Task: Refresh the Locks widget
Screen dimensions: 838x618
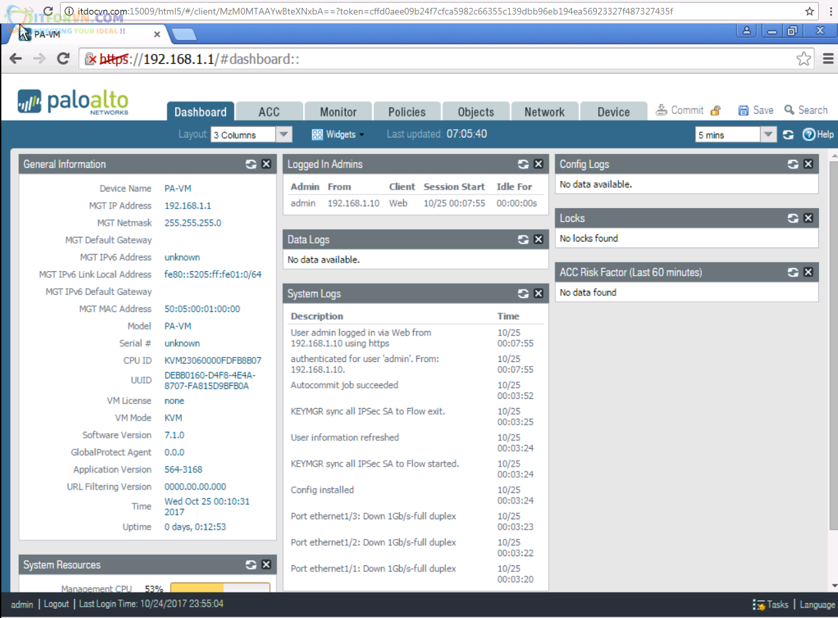Action: (x=793, y=219)
